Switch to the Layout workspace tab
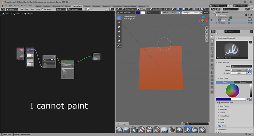The height and width of the screenshot is (136, 254). (x=39, y=6)
